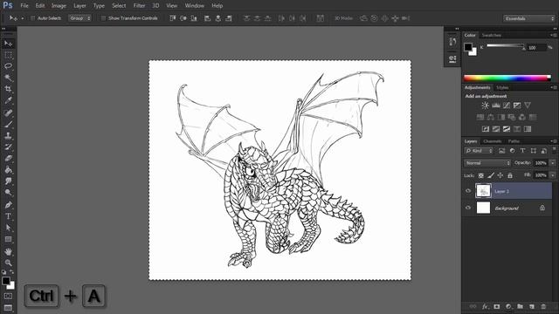Enable Show Transform Controls checkbox
Viewport: 559px width, 314px height.
click(103, 18)
